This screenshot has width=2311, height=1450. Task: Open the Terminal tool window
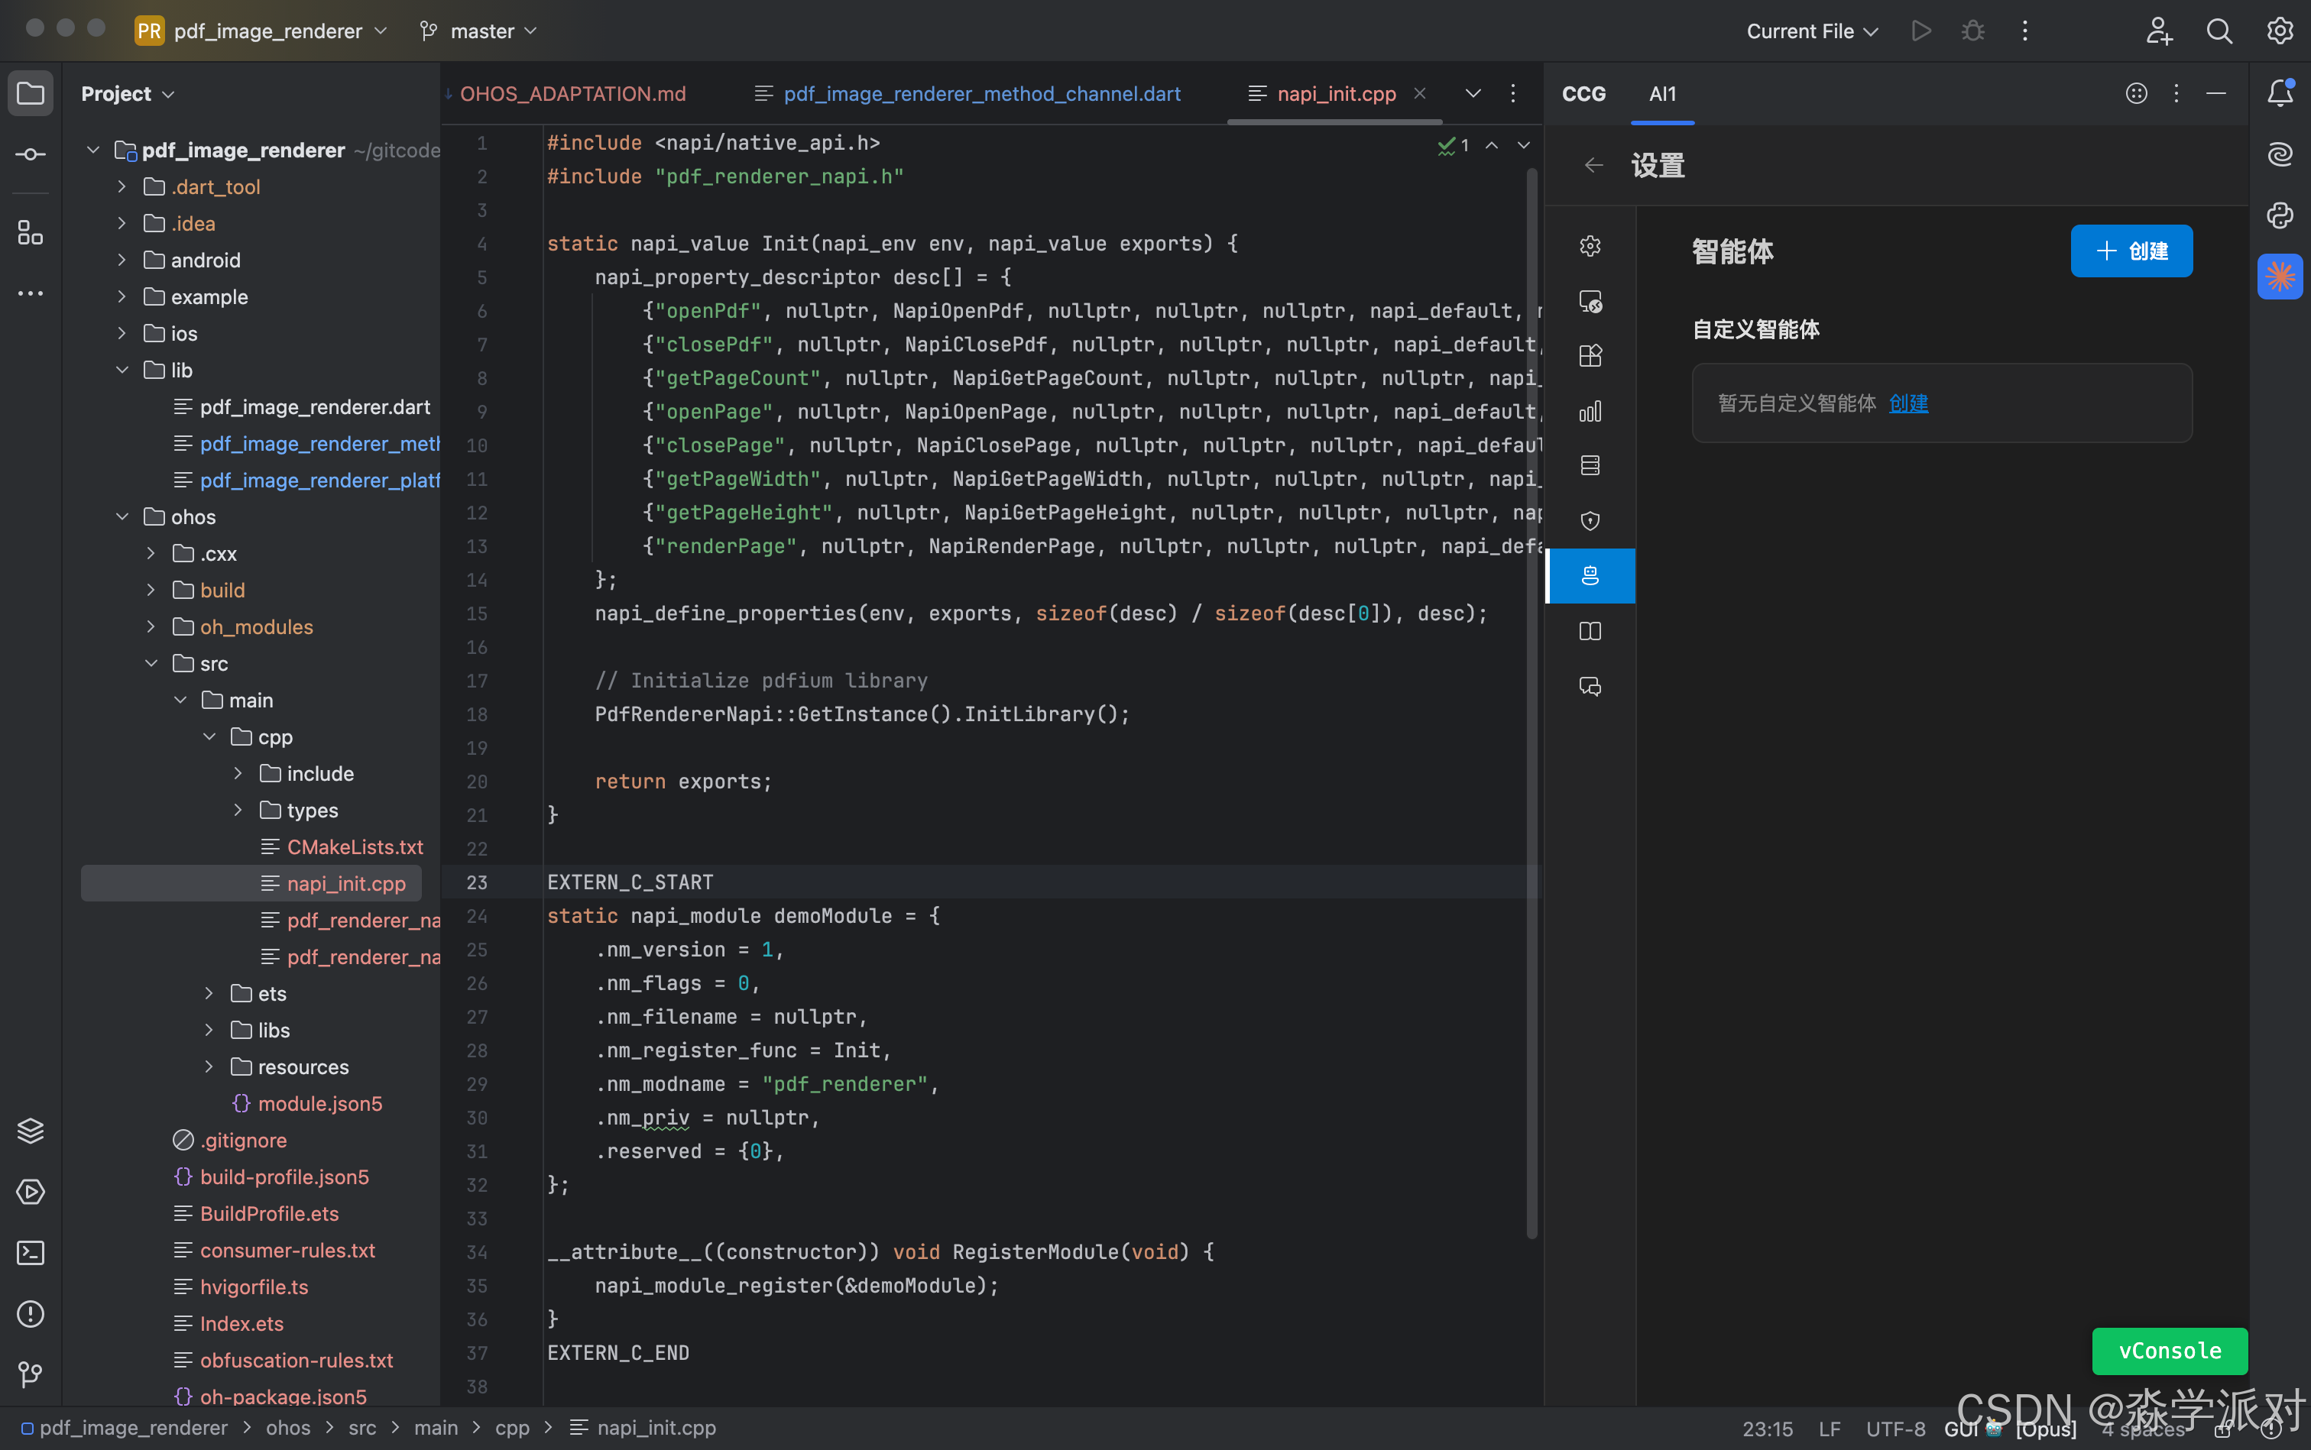click(x=30, y=1252)
